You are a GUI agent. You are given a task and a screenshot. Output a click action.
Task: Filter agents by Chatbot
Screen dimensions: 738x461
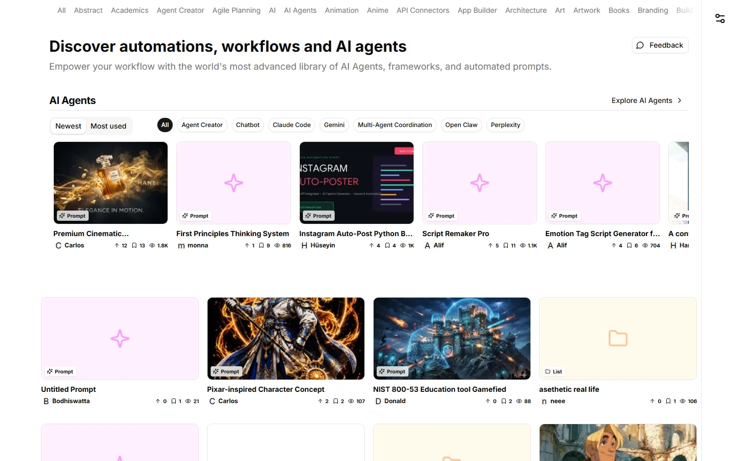248,125
